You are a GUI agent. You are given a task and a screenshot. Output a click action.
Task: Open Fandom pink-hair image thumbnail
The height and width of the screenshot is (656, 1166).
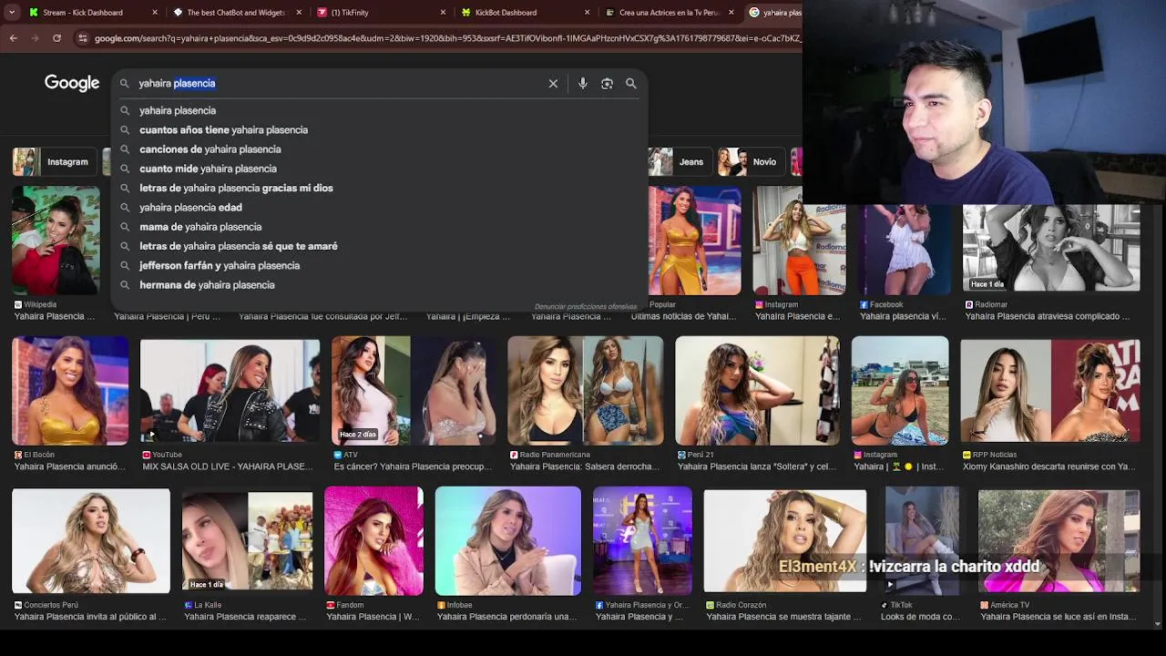point(373,541)
